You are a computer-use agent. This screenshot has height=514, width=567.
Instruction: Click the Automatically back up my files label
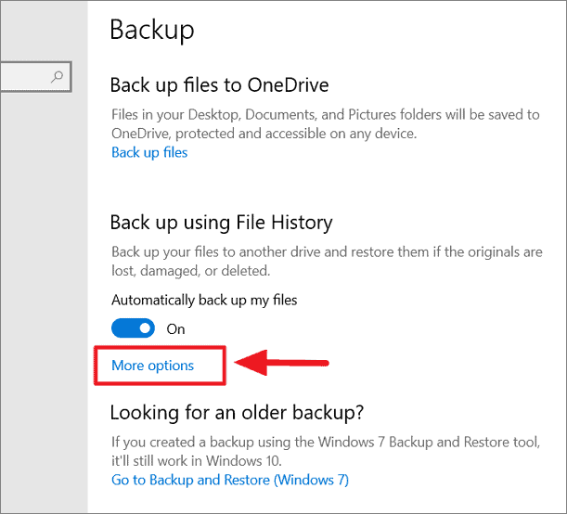point(204,300)
